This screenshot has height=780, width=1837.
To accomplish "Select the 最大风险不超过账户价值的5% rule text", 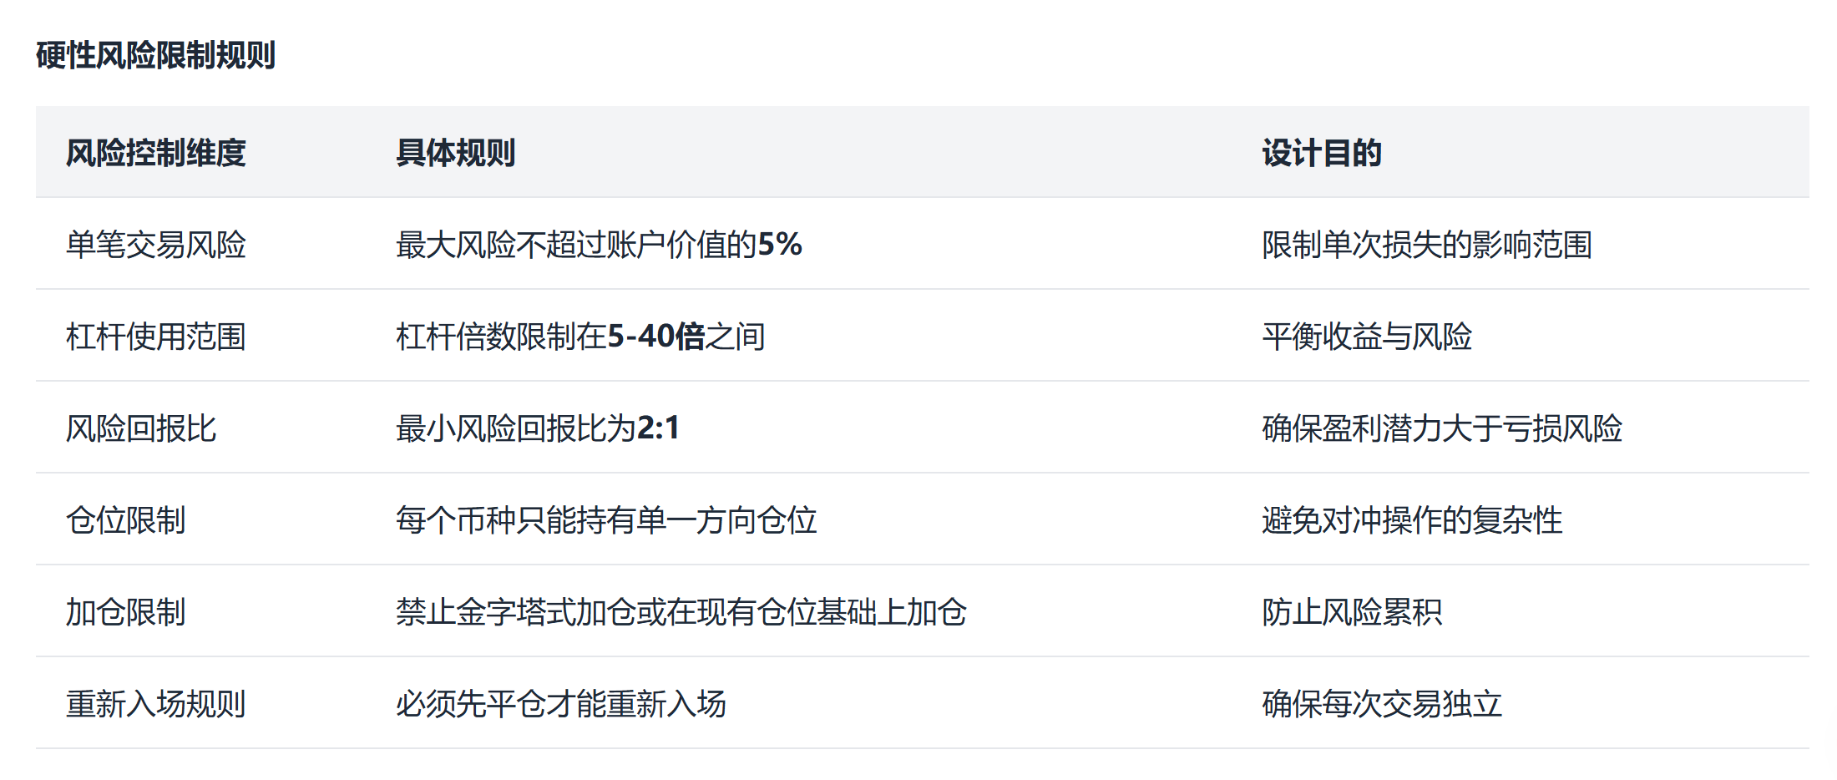I will click(598, 245).
